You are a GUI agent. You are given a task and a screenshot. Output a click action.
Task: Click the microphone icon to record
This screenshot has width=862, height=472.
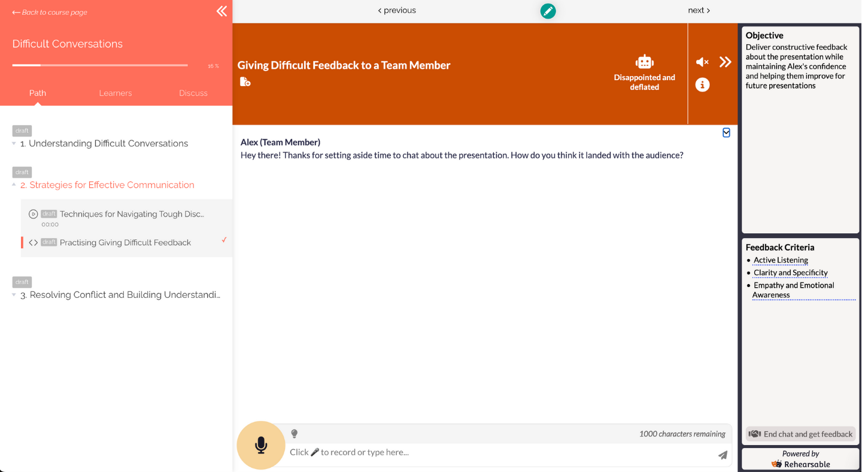(261, 445)
